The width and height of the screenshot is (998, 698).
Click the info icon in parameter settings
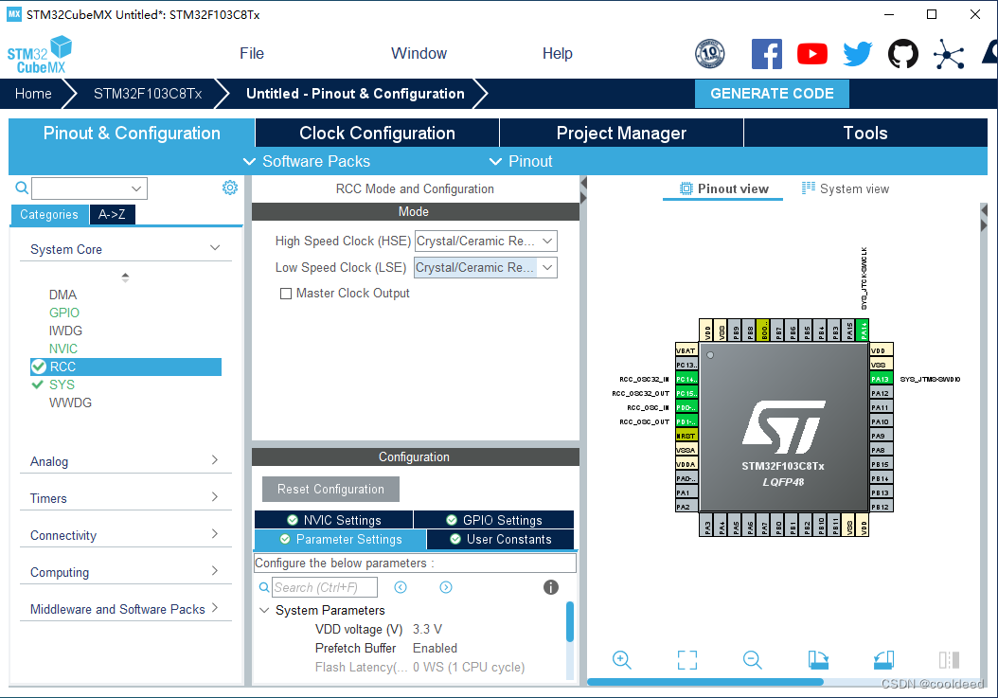(x=550, y=587)
